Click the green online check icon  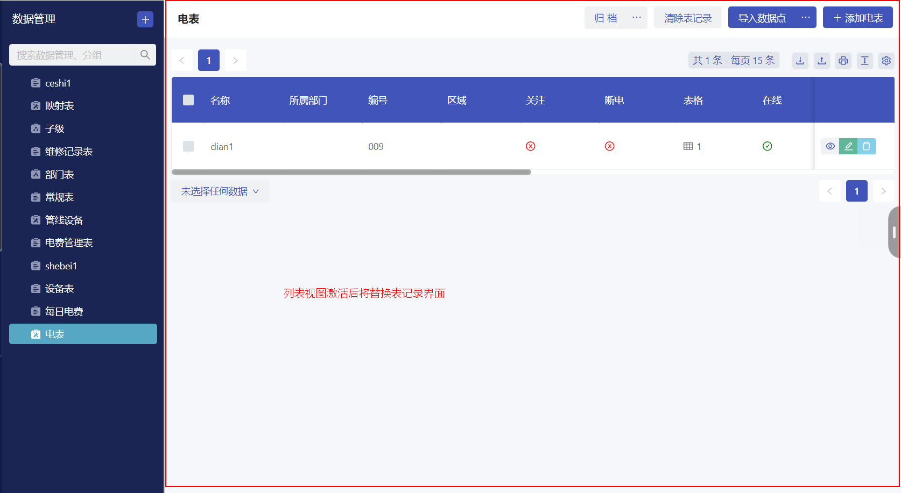[768, 146]
